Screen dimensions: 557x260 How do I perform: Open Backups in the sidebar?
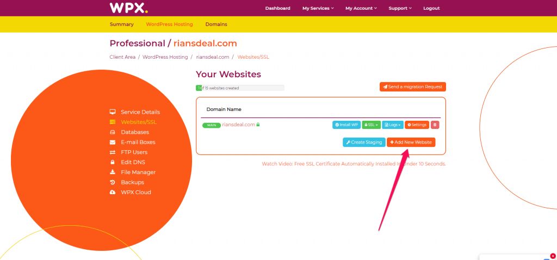click(x=133, y=182)
